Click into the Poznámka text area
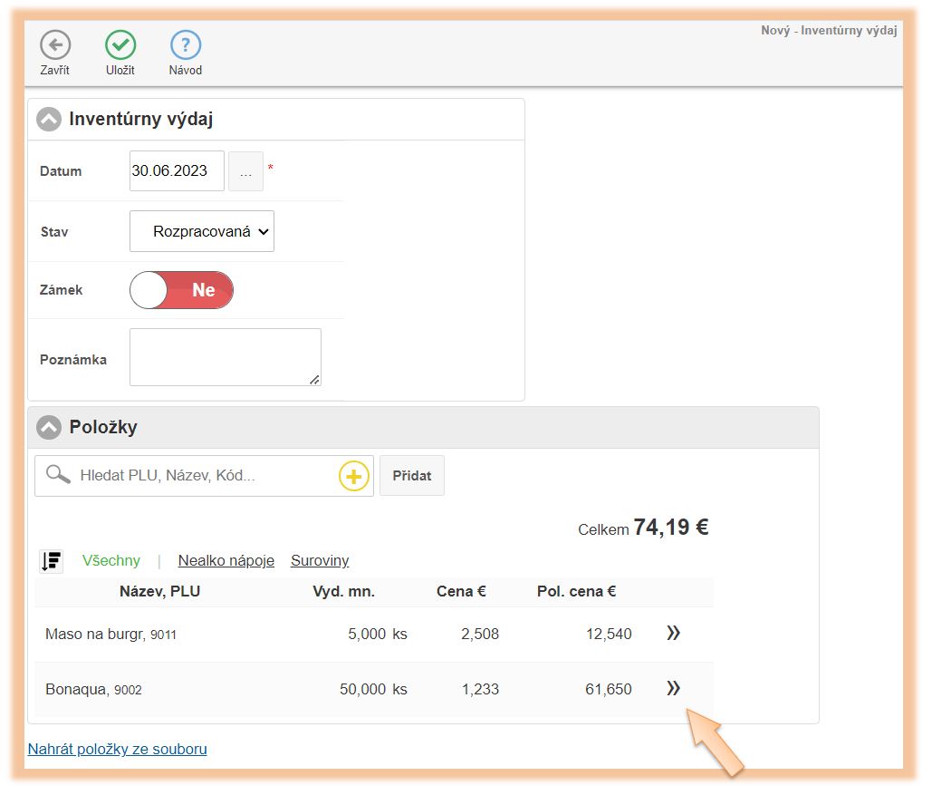 click(x=225, y=357)
